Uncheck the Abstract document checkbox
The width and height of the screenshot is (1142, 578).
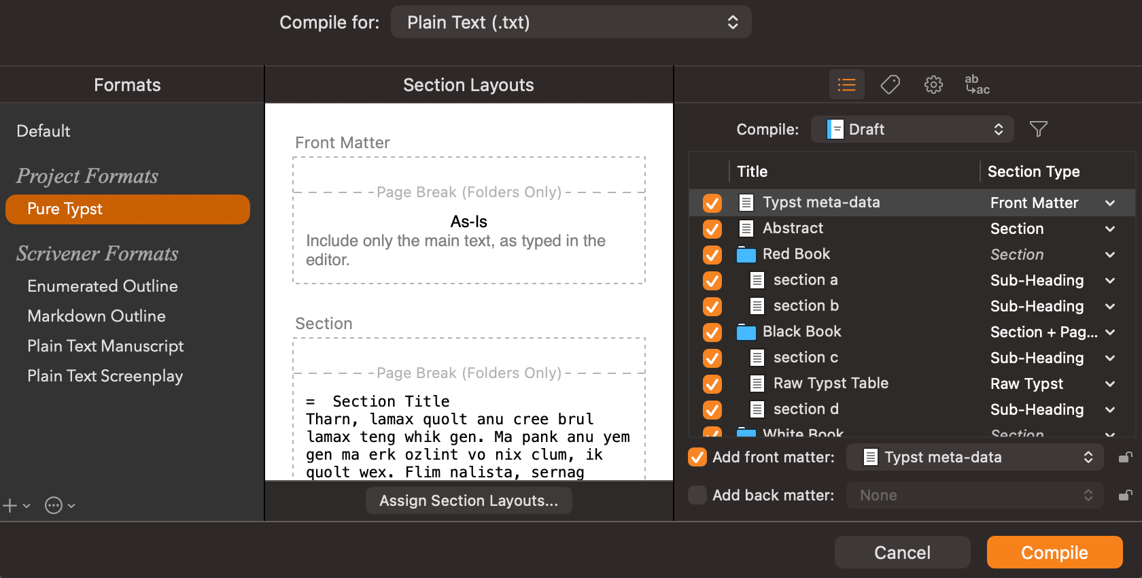point(712,229)
